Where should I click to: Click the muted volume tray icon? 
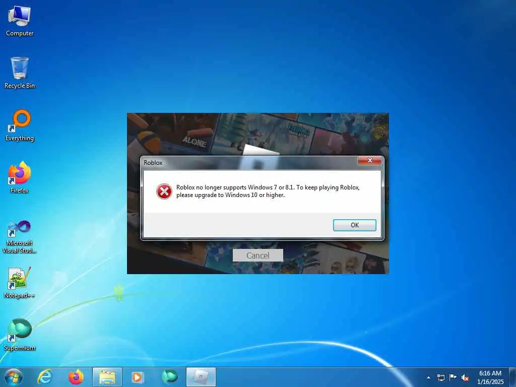click(465, 377)
